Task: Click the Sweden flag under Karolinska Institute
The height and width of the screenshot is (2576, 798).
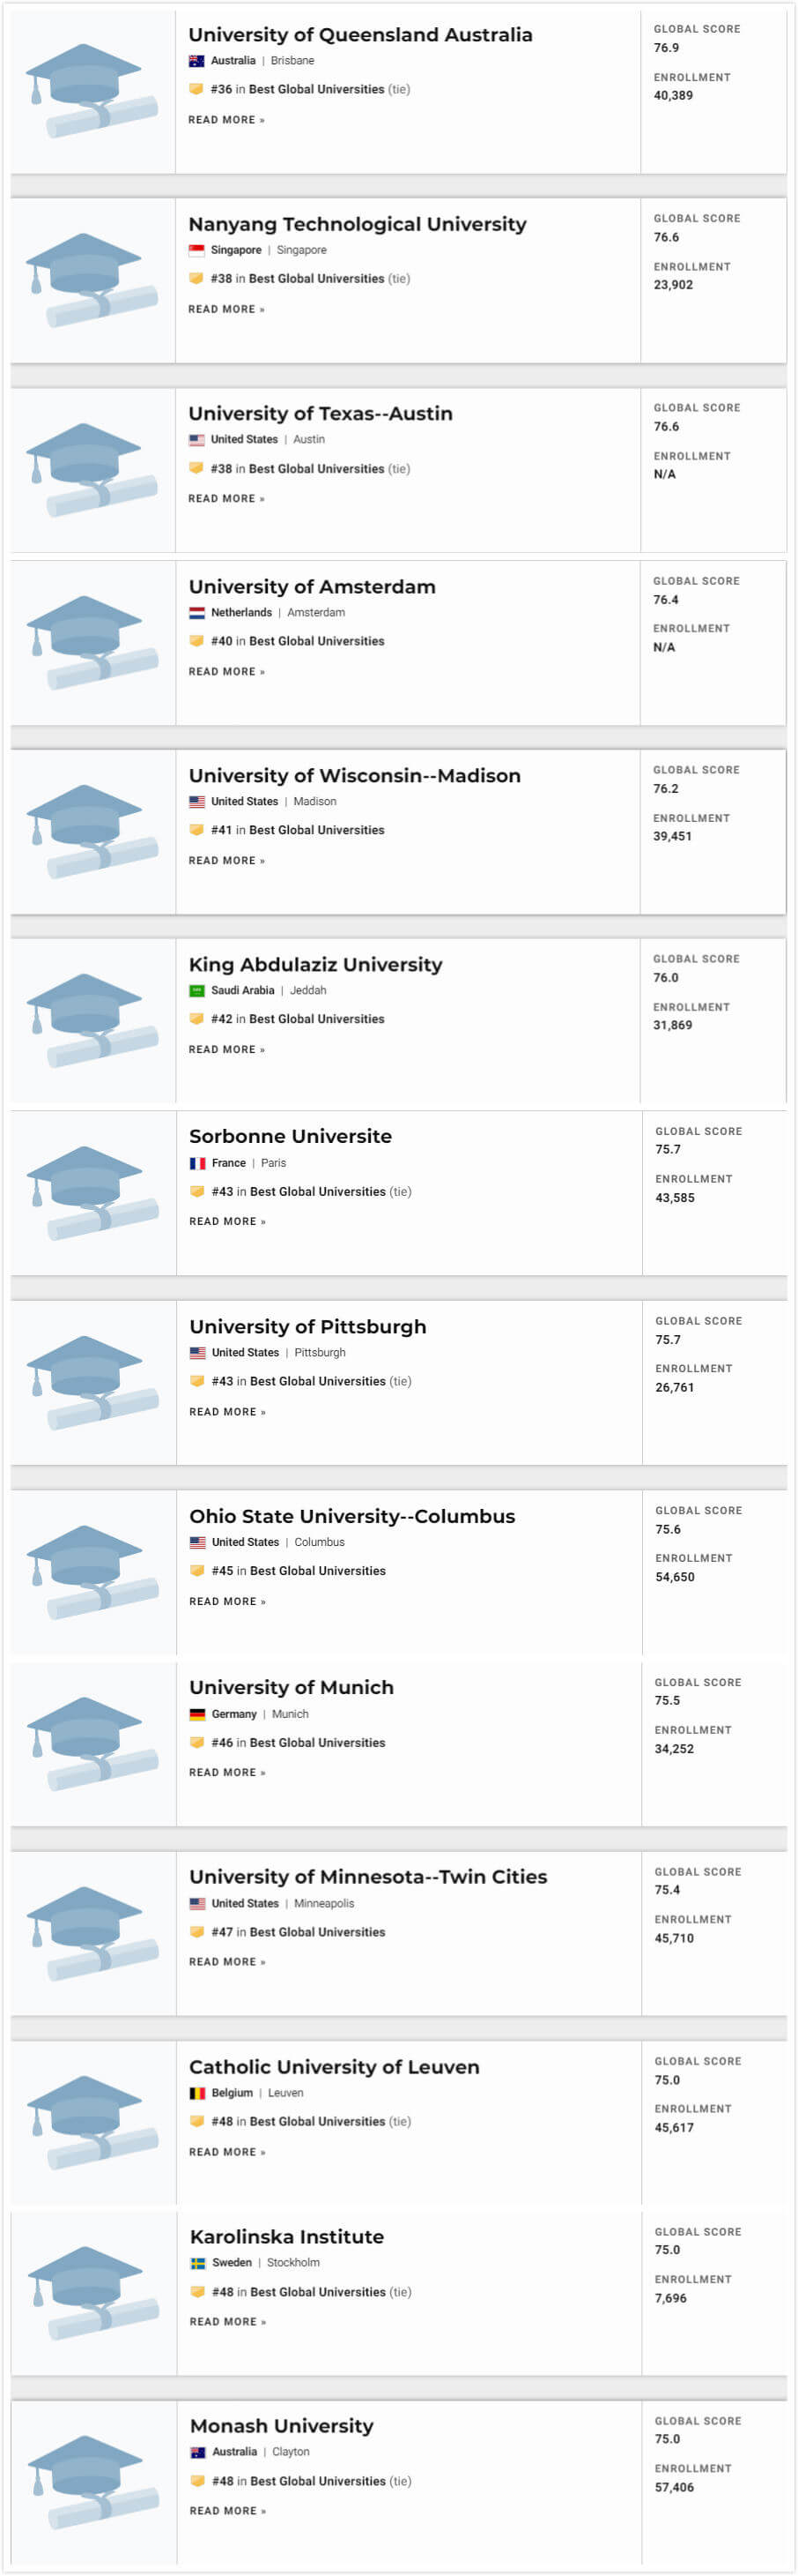Action: tap(198, 2262)
